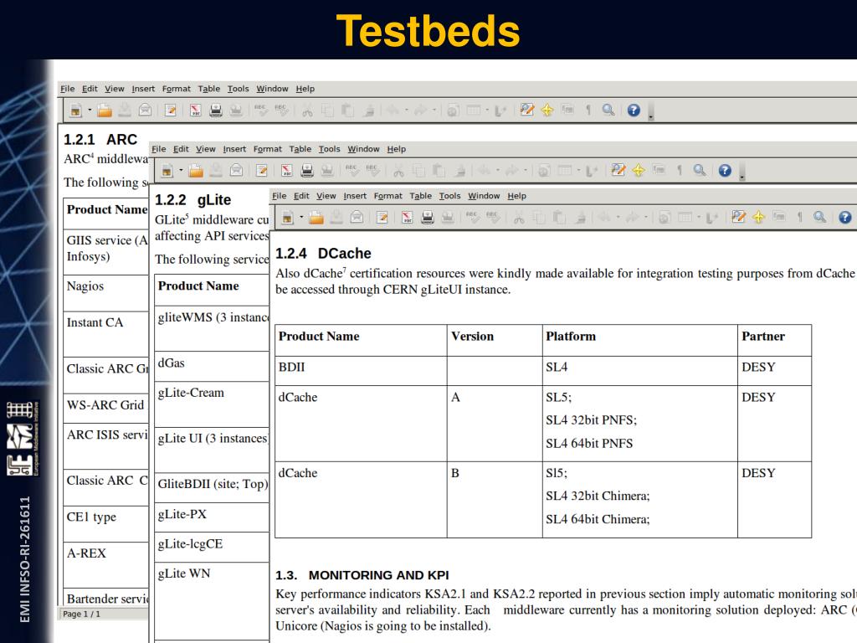
Task: Export as PDF in gLite window toolbar
Action: point(286,171)
